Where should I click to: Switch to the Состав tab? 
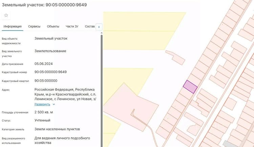pyautogui.click(x=90, y=26)
